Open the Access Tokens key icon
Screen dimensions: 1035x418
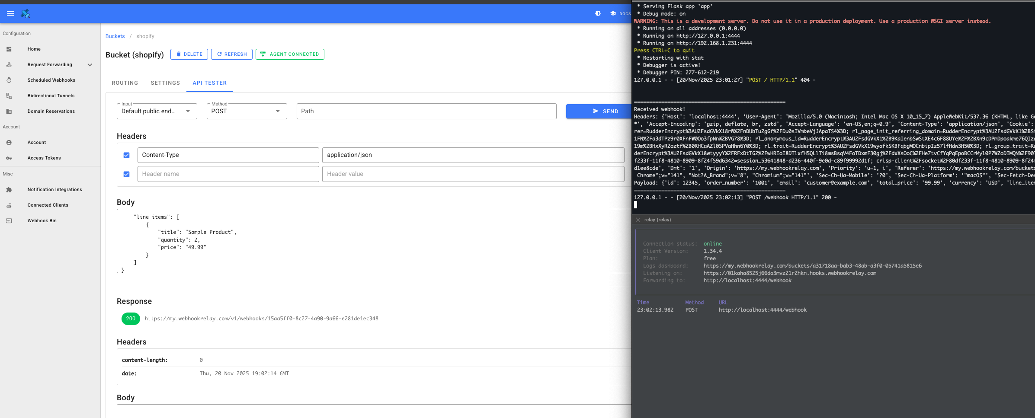click(x=9, y=158)
